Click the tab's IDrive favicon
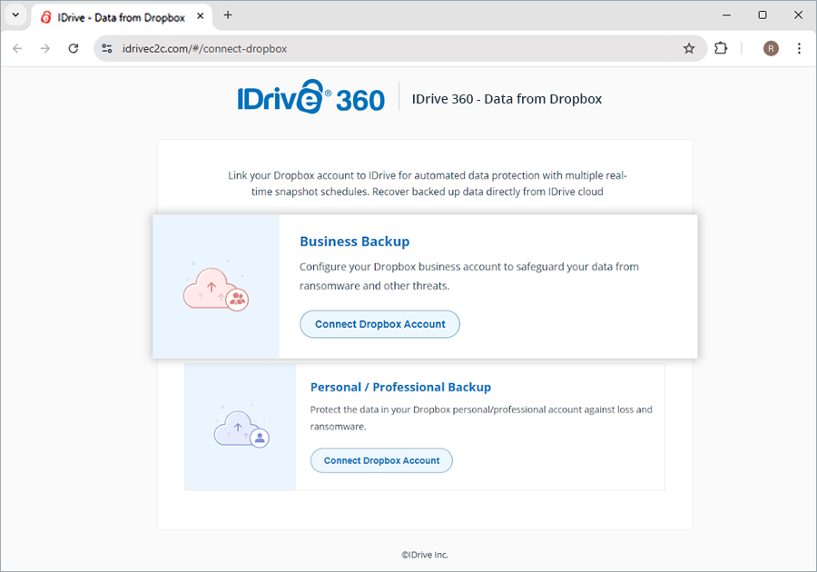The height and width of the screenshot is (572, 817). click(x=46, y=17)
